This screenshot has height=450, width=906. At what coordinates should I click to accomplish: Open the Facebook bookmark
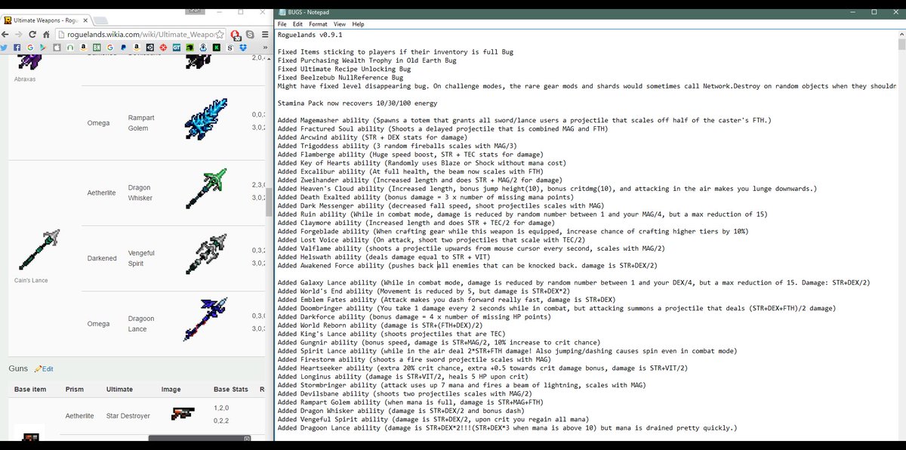pyautogui.click(x=17, y=48)
